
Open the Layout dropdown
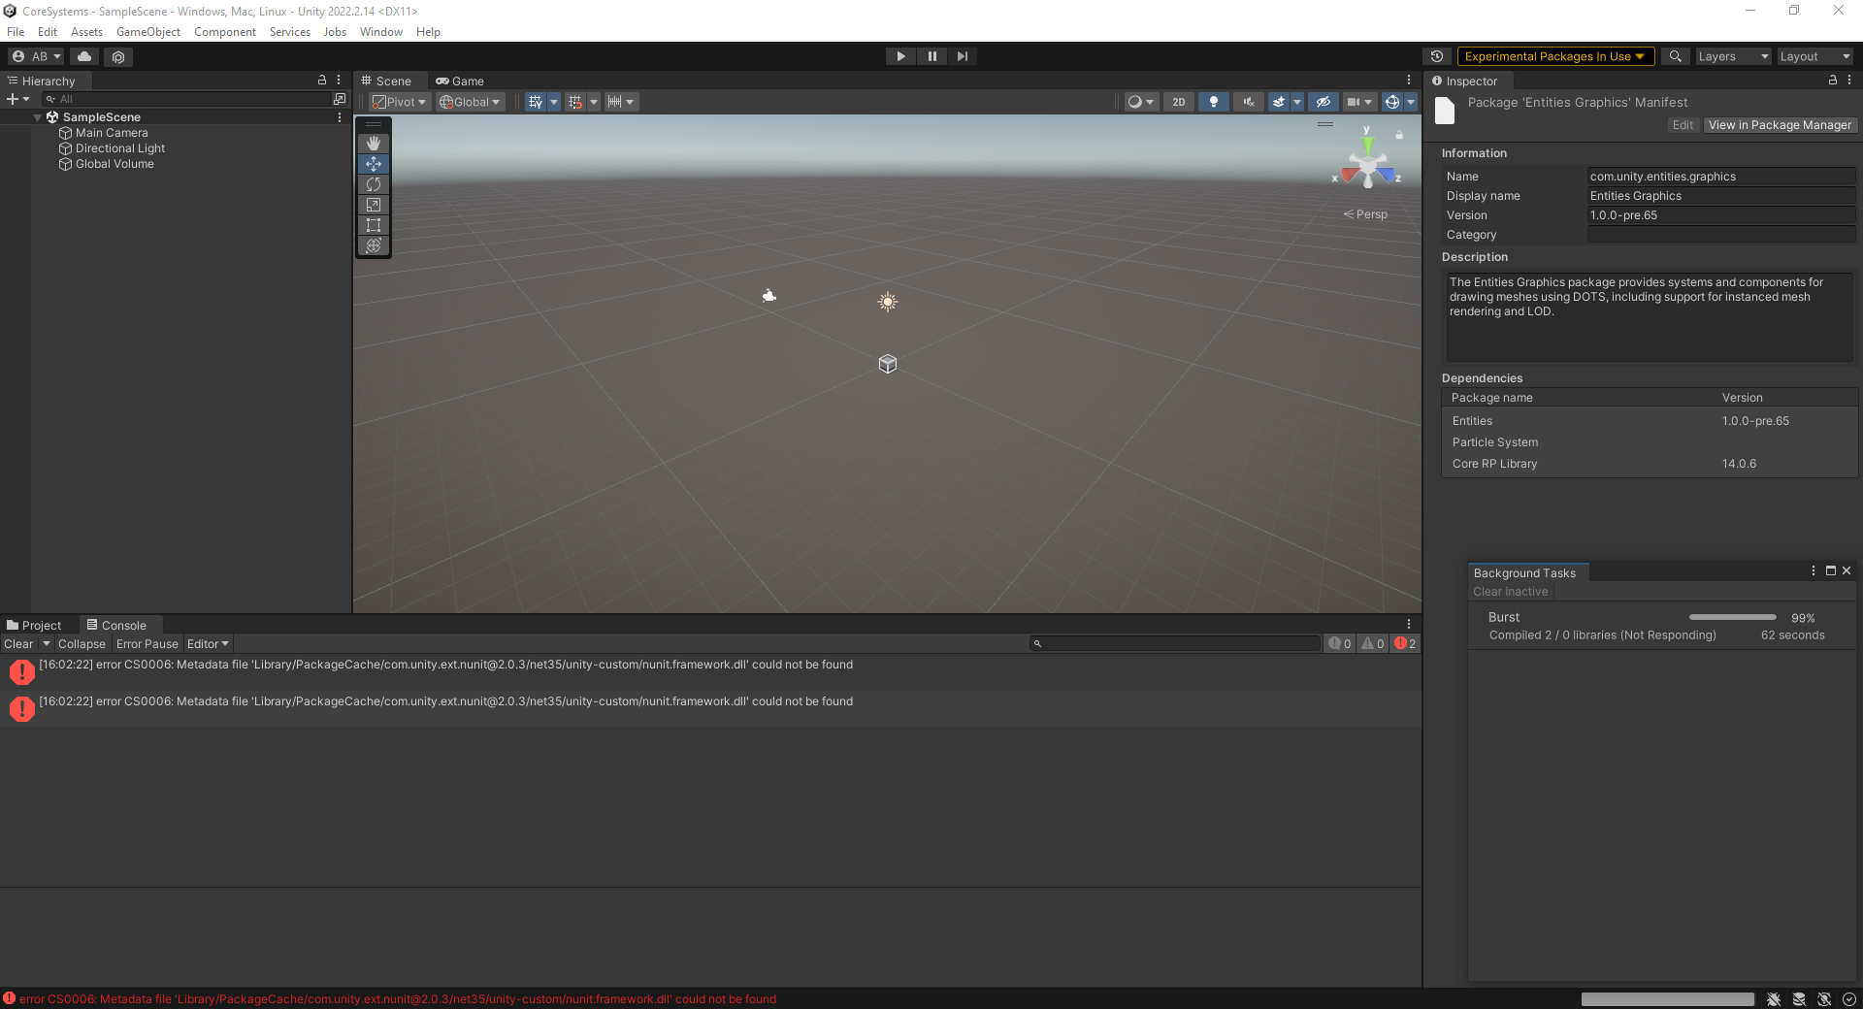pos(1814,56)
